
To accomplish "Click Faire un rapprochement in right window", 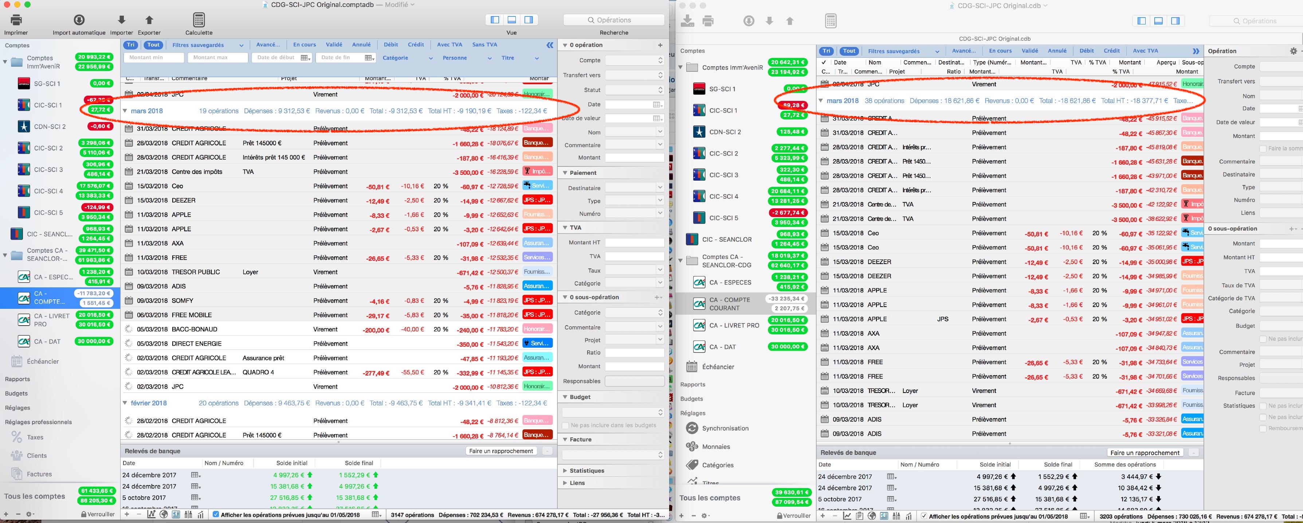I will pyautogui.click(x=1145, y=453).
